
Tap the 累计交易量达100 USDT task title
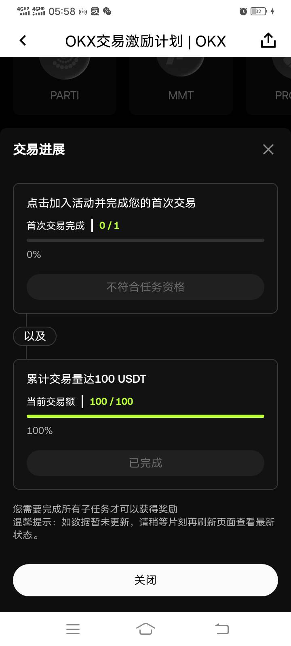(x=86, y=379)
